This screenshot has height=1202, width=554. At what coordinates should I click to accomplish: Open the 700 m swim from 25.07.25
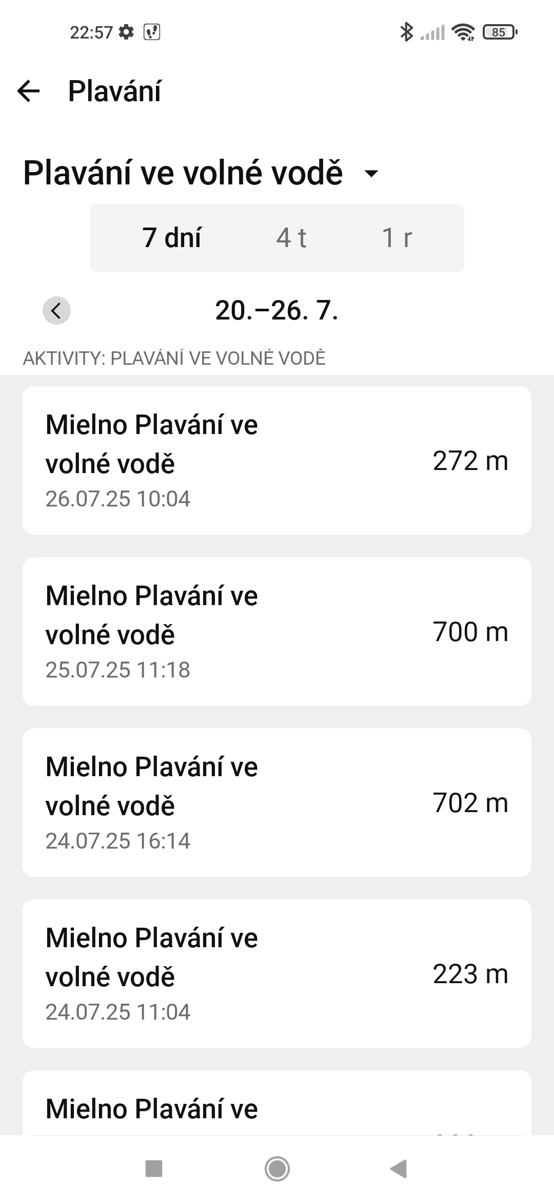[277, 631]
